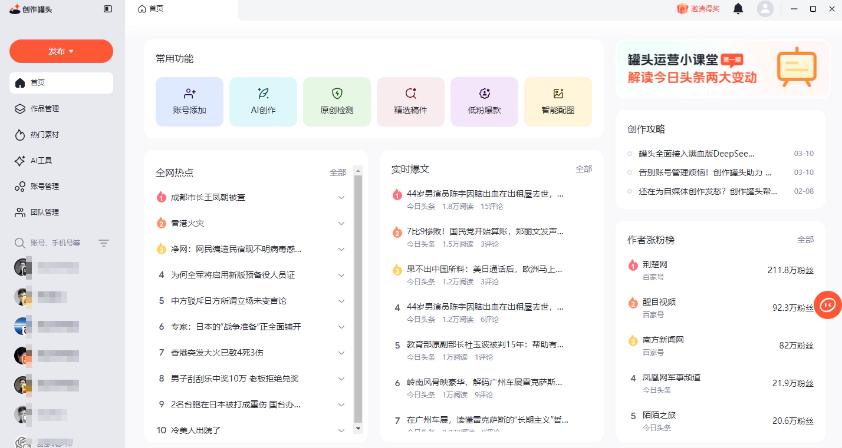View 全部 in 作者涨粉榜
This screenshot has height=448, width=842.
[x=805, y=240]
